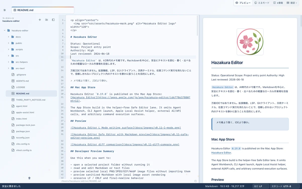Open README.md in the file tree

tap(31, 93)
